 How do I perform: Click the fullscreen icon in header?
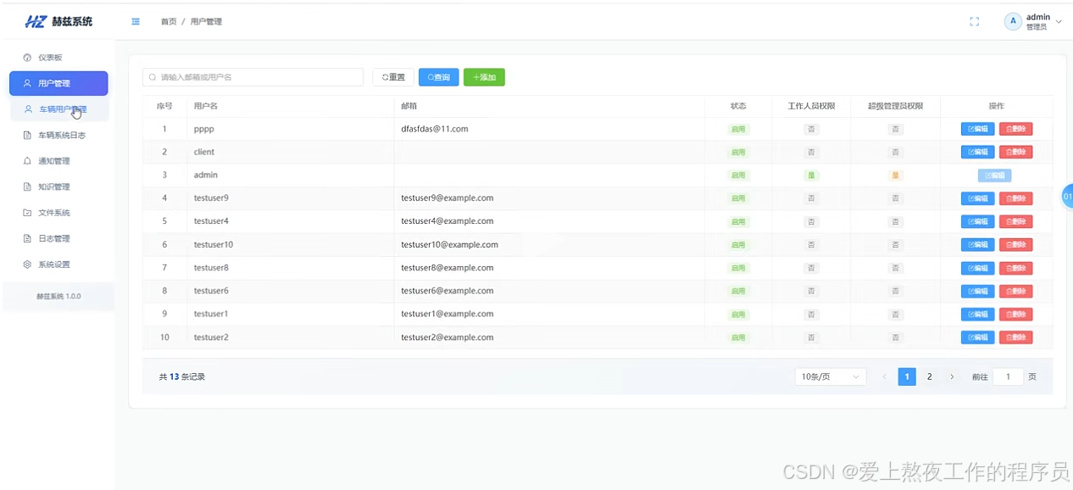[x=975, y=22]
